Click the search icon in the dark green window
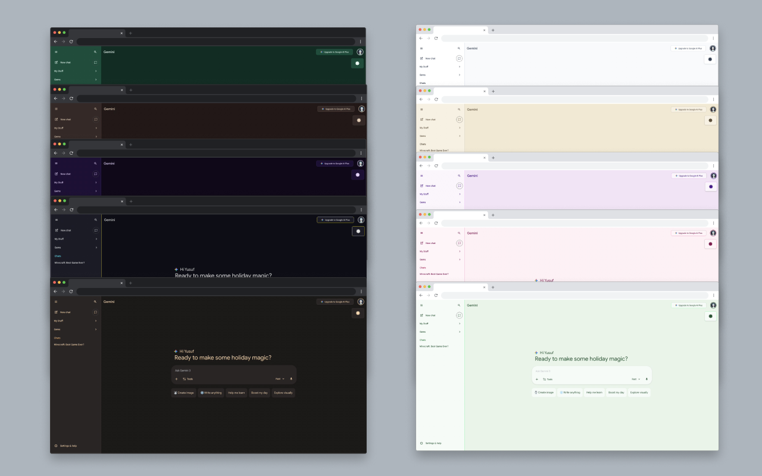Viewport: 762px width, 476px height. coord(95,52)
